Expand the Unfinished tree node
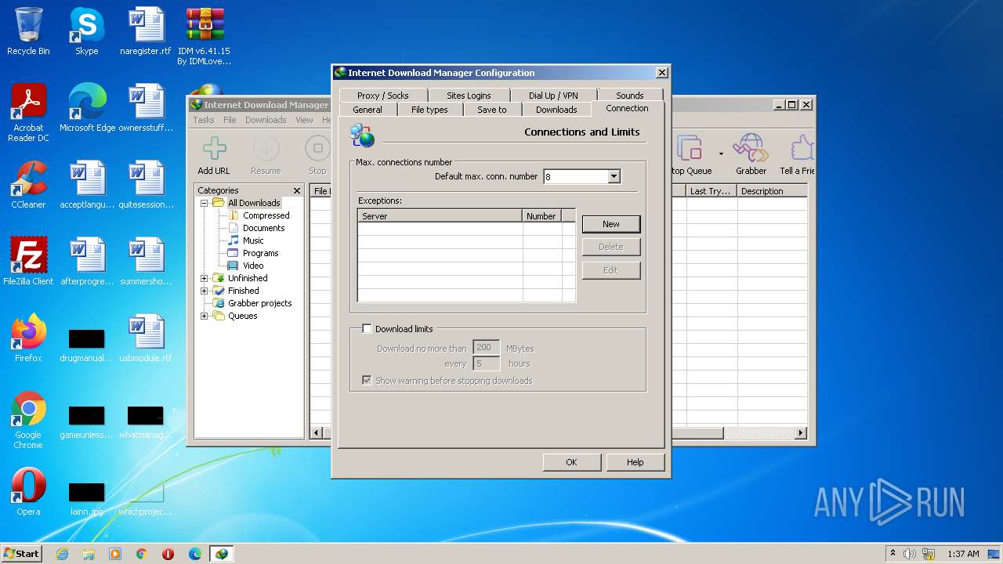Screen dimensions: 1003x564 (205, 278)
